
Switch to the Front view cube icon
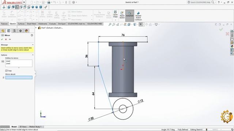pos(9,7)
